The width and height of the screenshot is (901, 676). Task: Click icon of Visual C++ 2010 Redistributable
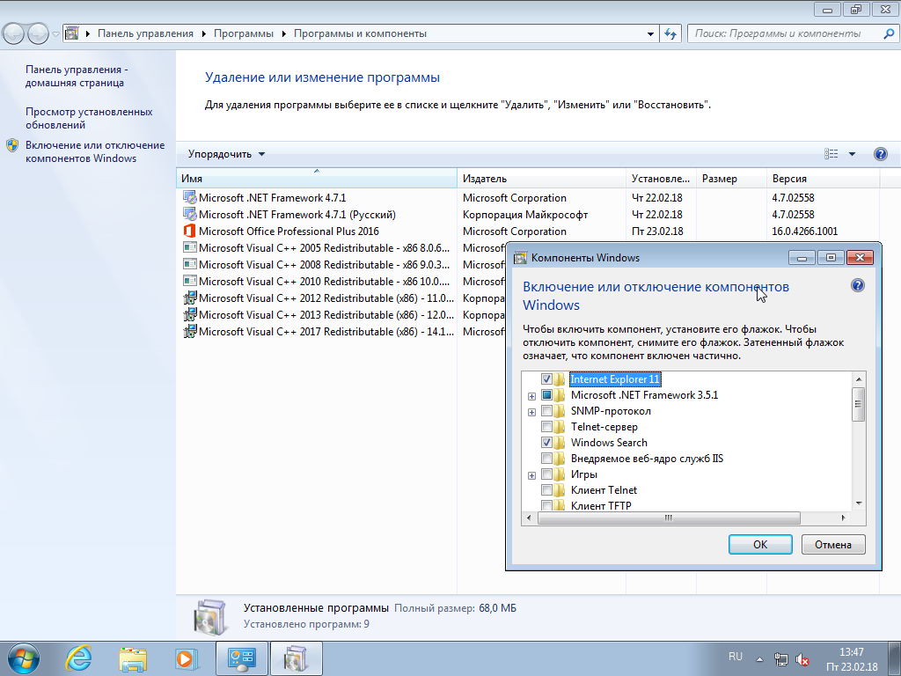189,281
